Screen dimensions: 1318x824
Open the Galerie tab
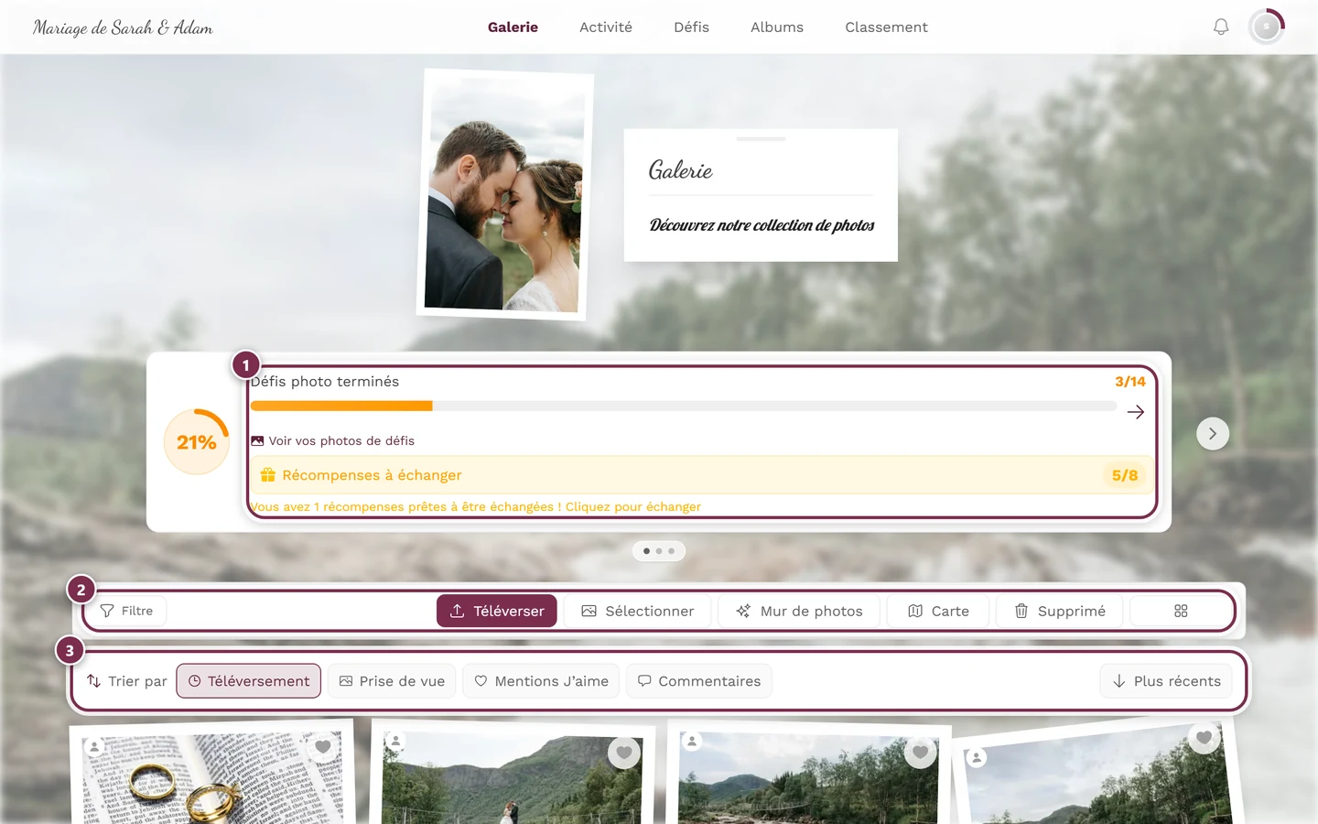[513, 27]
